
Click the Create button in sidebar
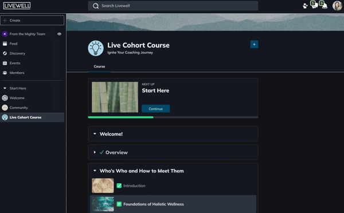pyautogui.click(x=32, y=21)
